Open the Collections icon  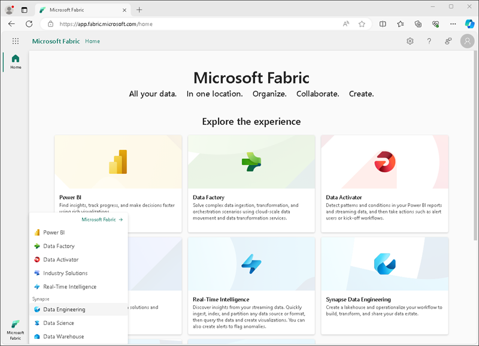[x=418, y=24]
